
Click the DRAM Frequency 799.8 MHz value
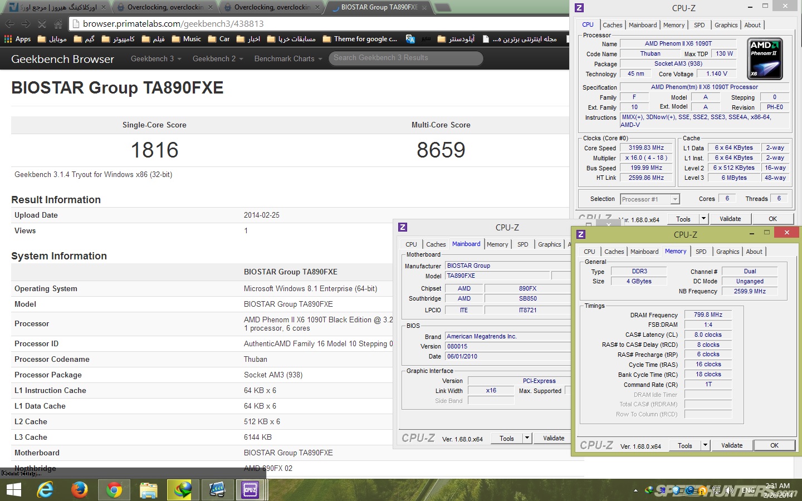point(708,315)
